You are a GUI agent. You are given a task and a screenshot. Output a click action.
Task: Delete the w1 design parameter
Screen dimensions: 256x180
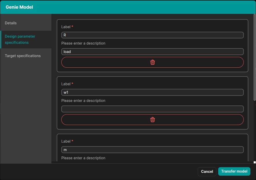point(152,120)
